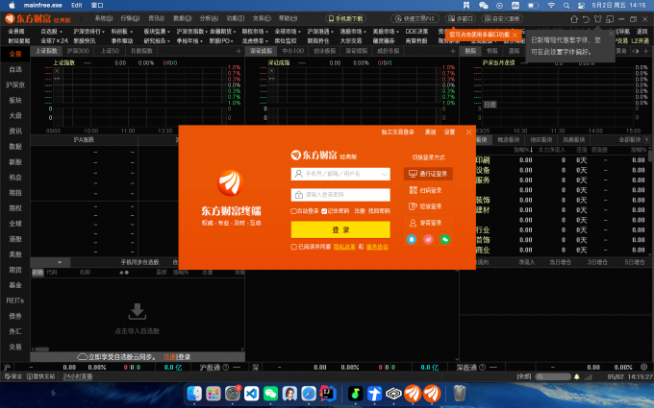The image size is (654, 408).
Task: Dismiss the orange multi-window tip popup
Action: pyautogui.click(x=515, y=35)
